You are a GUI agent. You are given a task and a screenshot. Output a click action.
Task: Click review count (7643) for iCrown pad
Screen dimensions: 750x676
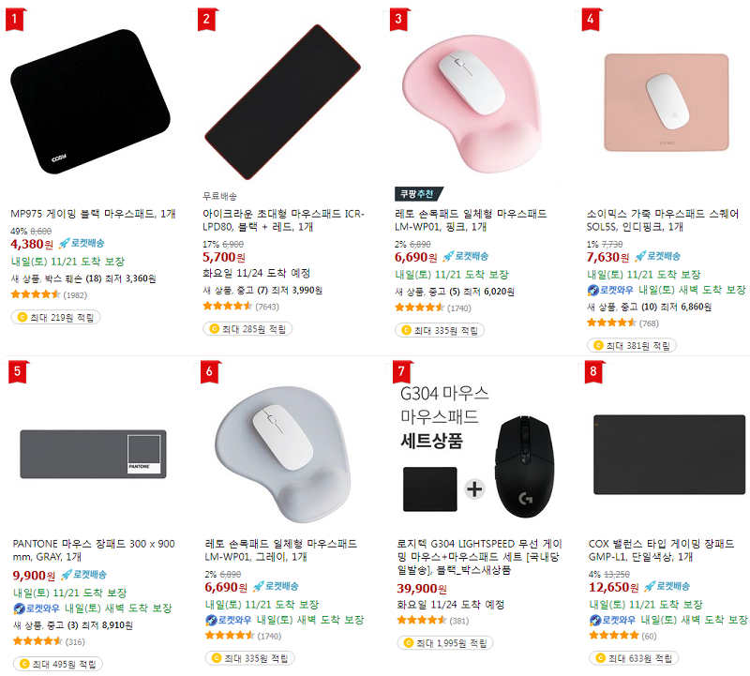click(x=267, y=307)
